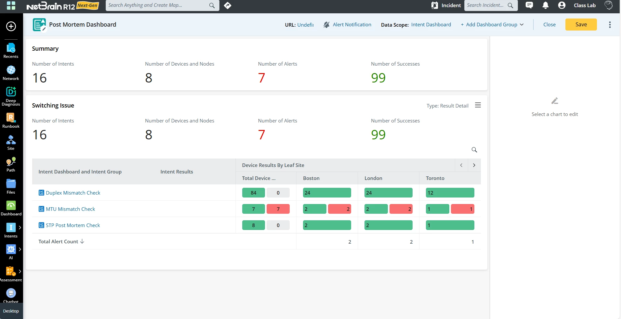Click the AI assistant head icon
The height and width of the screenshot is (319, 621).
[x=608, y=5]
